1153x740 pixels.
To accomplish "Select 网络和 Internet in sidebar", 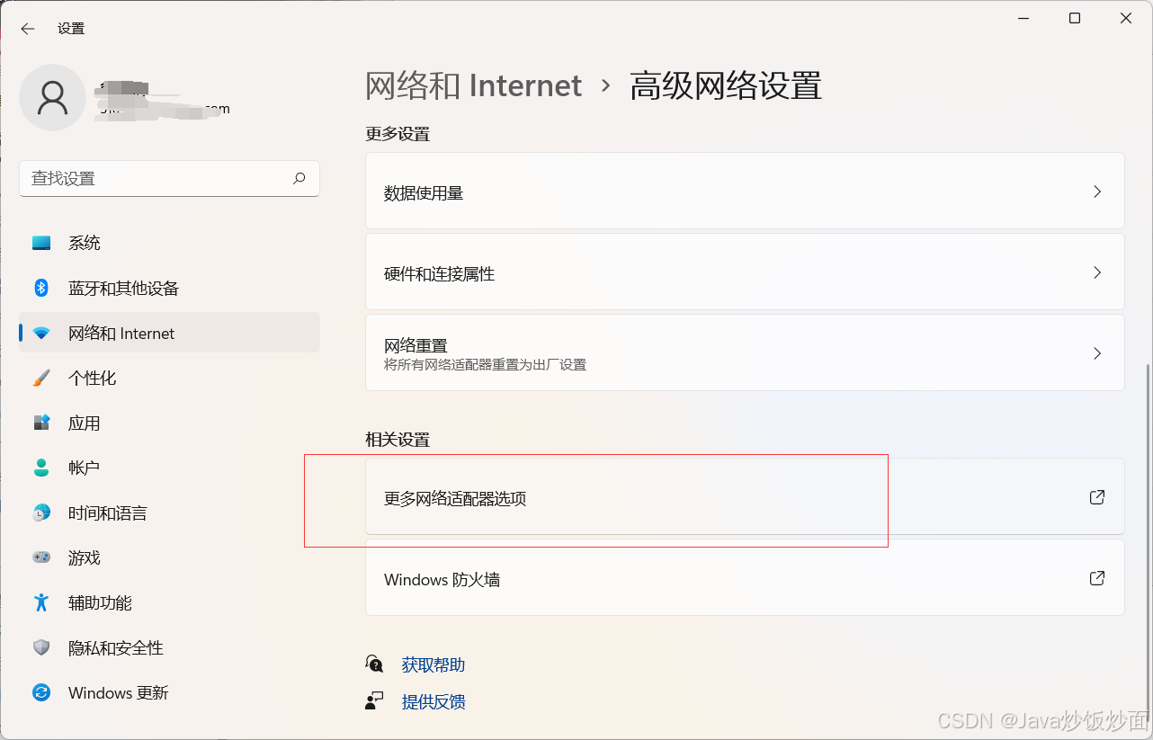I will point(169,333).
